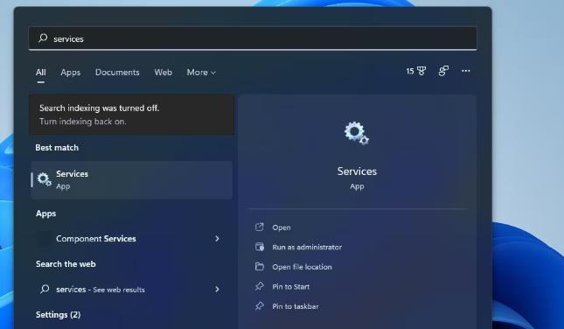This screenshot has width=564, height=329.
Task: Click the Services title in preview pane
Action: tap(357, 171)
